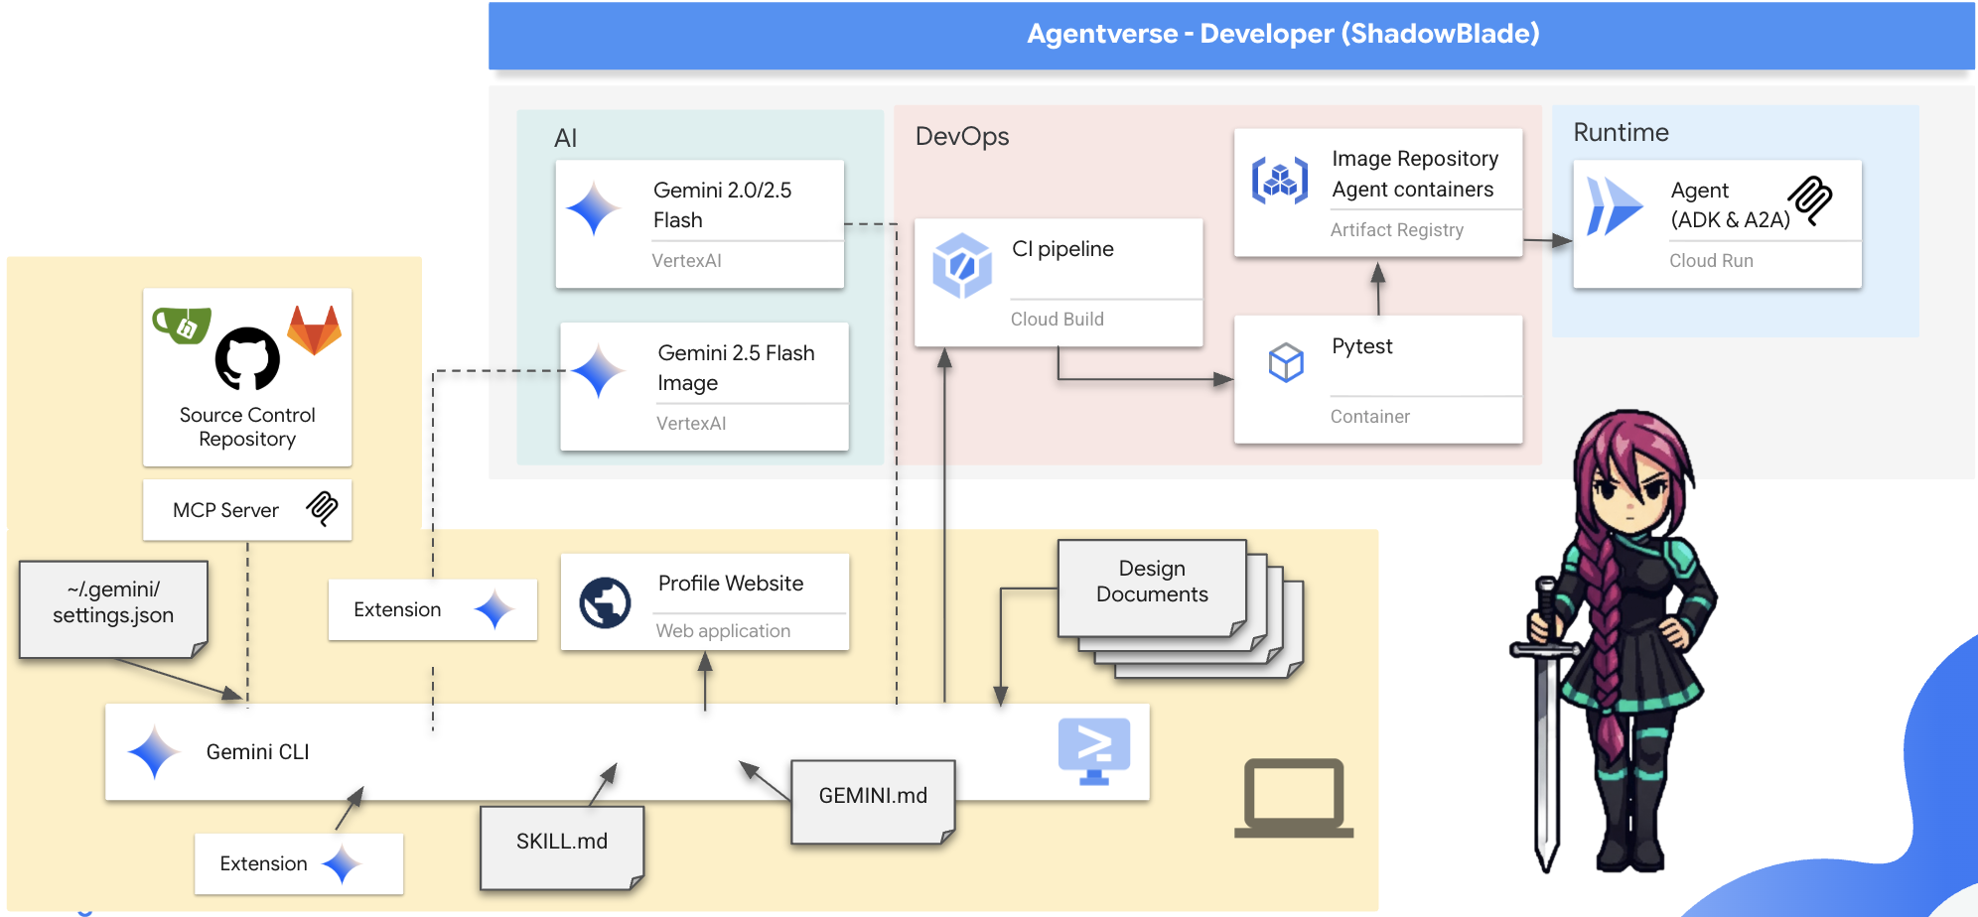Click the Cloud Shell terminal icon

(1093, 750)
